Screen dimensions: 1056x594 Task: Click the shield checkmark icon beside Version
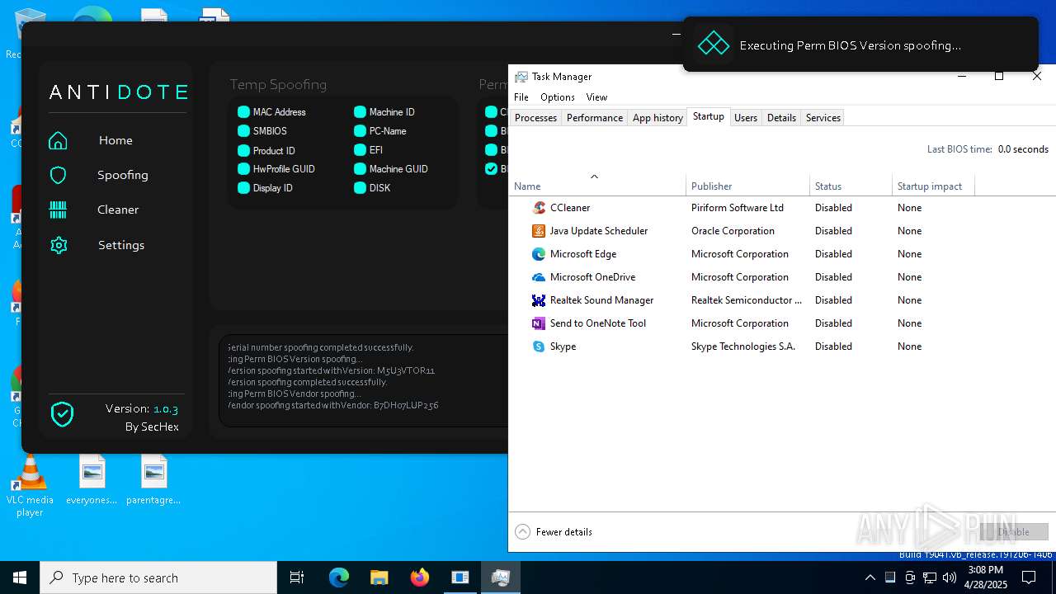point(62,413)
